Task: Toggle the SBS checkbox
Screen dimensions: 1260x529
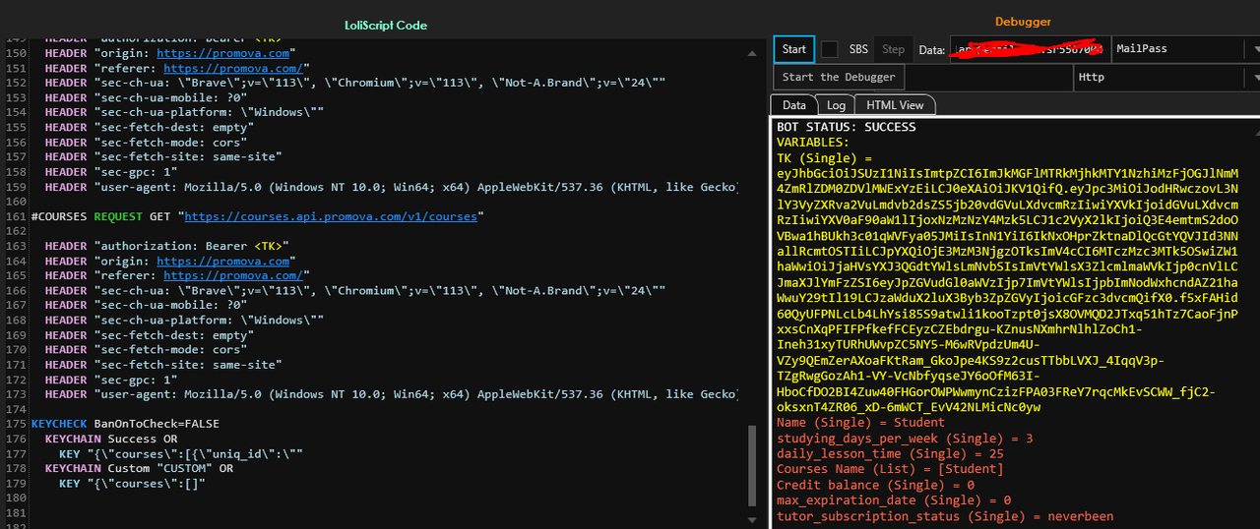Action: pos(831,49)
